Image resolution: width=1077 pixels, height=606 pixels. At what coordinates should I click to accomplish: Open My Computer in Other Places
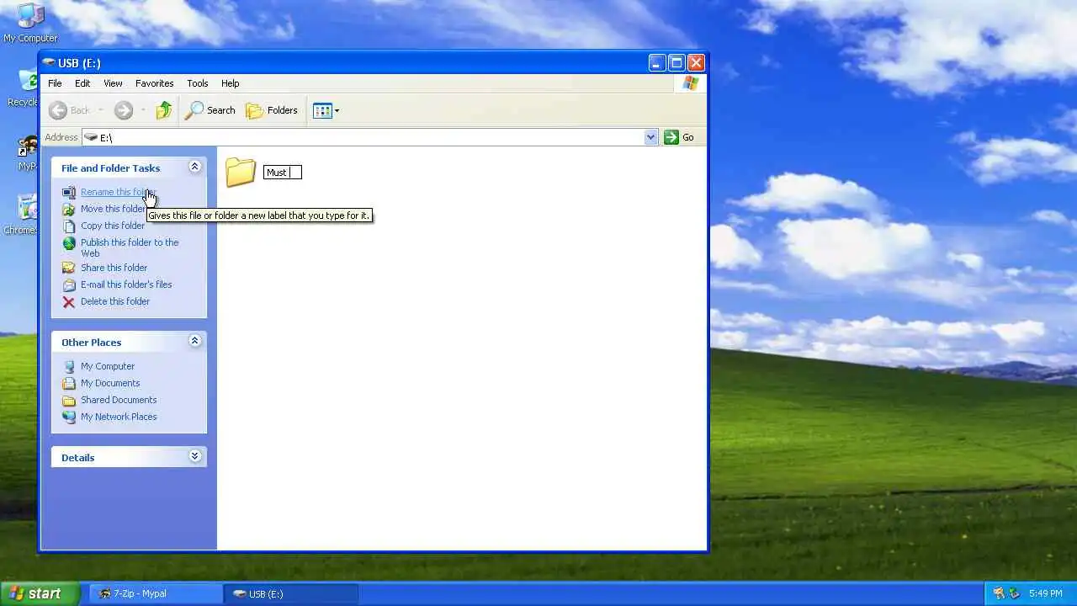tap(108, 366)
